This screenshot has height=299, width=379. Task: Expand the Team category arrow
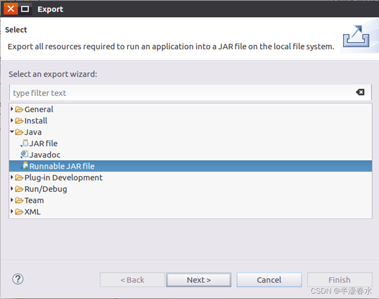pos(12,200)
